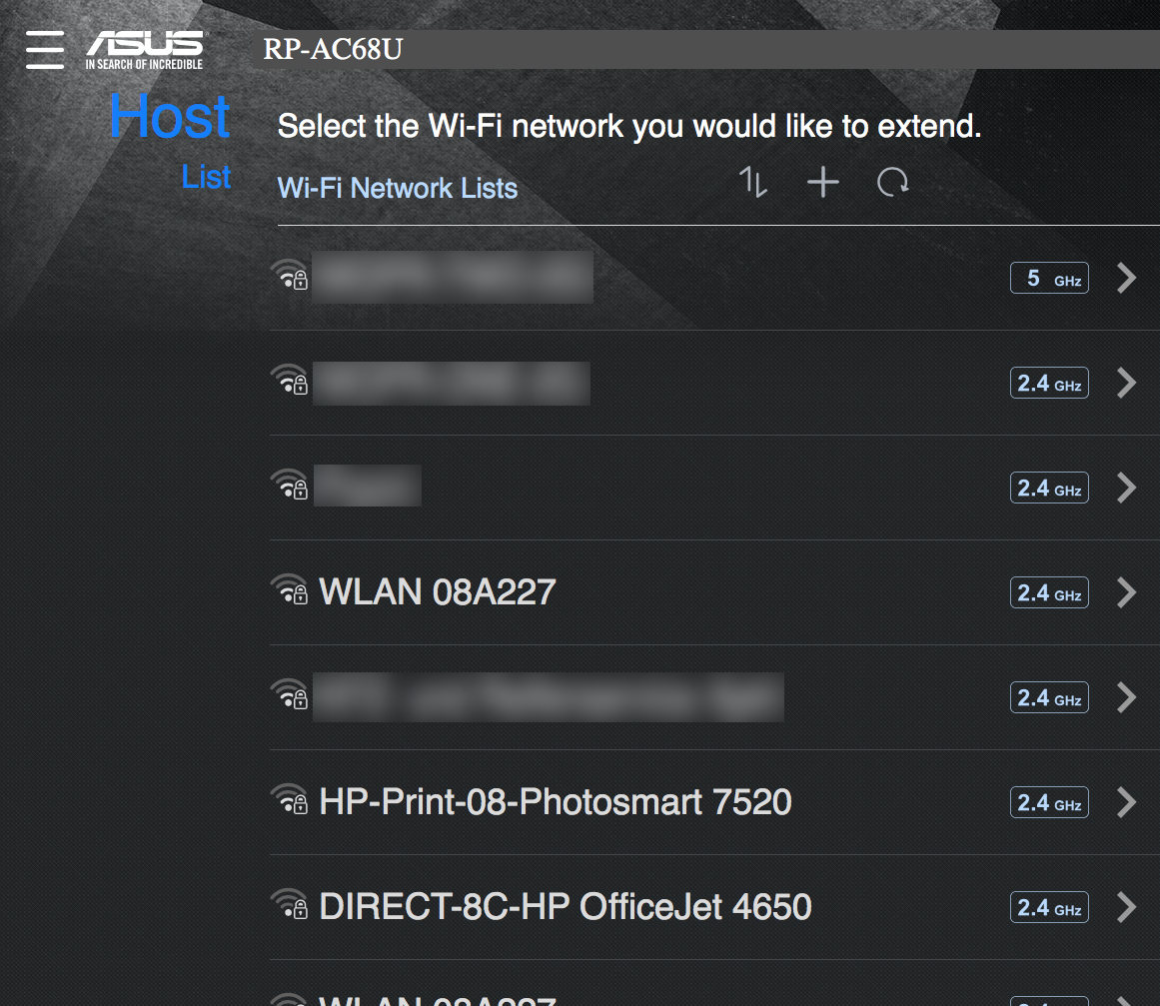Click Wi-Fi signal icon beside DIRECT-8C-HP OfficeJet 4650
Viewport: 1160px width, 1006px height.
[290, 906]
